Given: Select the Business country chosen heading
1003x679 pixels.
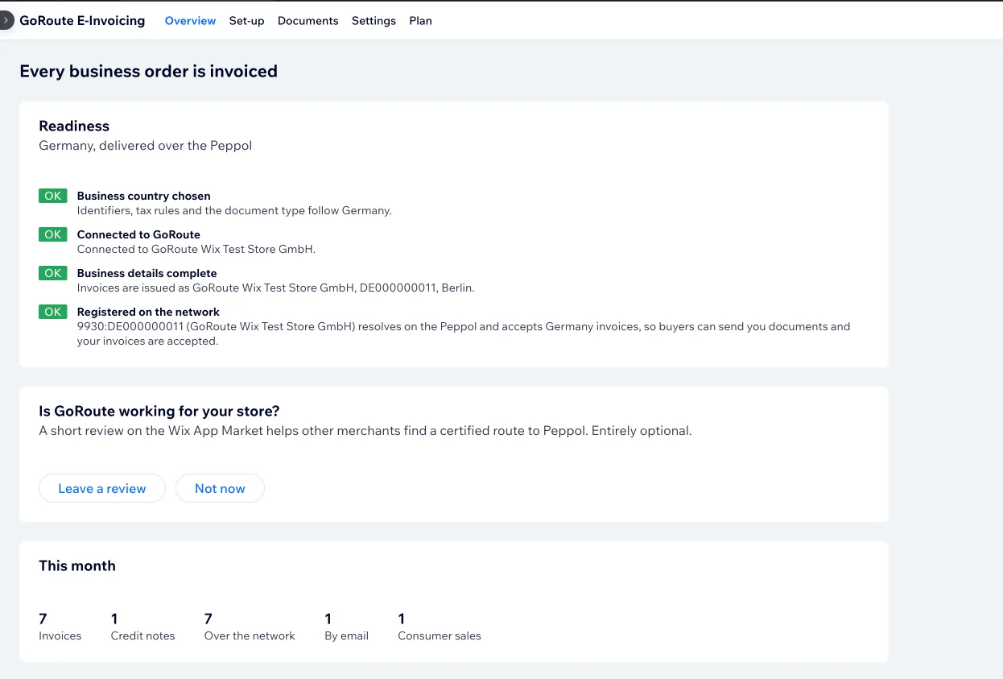Looking at the screenshot, I should pyautogui.click(x=144, y=196).
